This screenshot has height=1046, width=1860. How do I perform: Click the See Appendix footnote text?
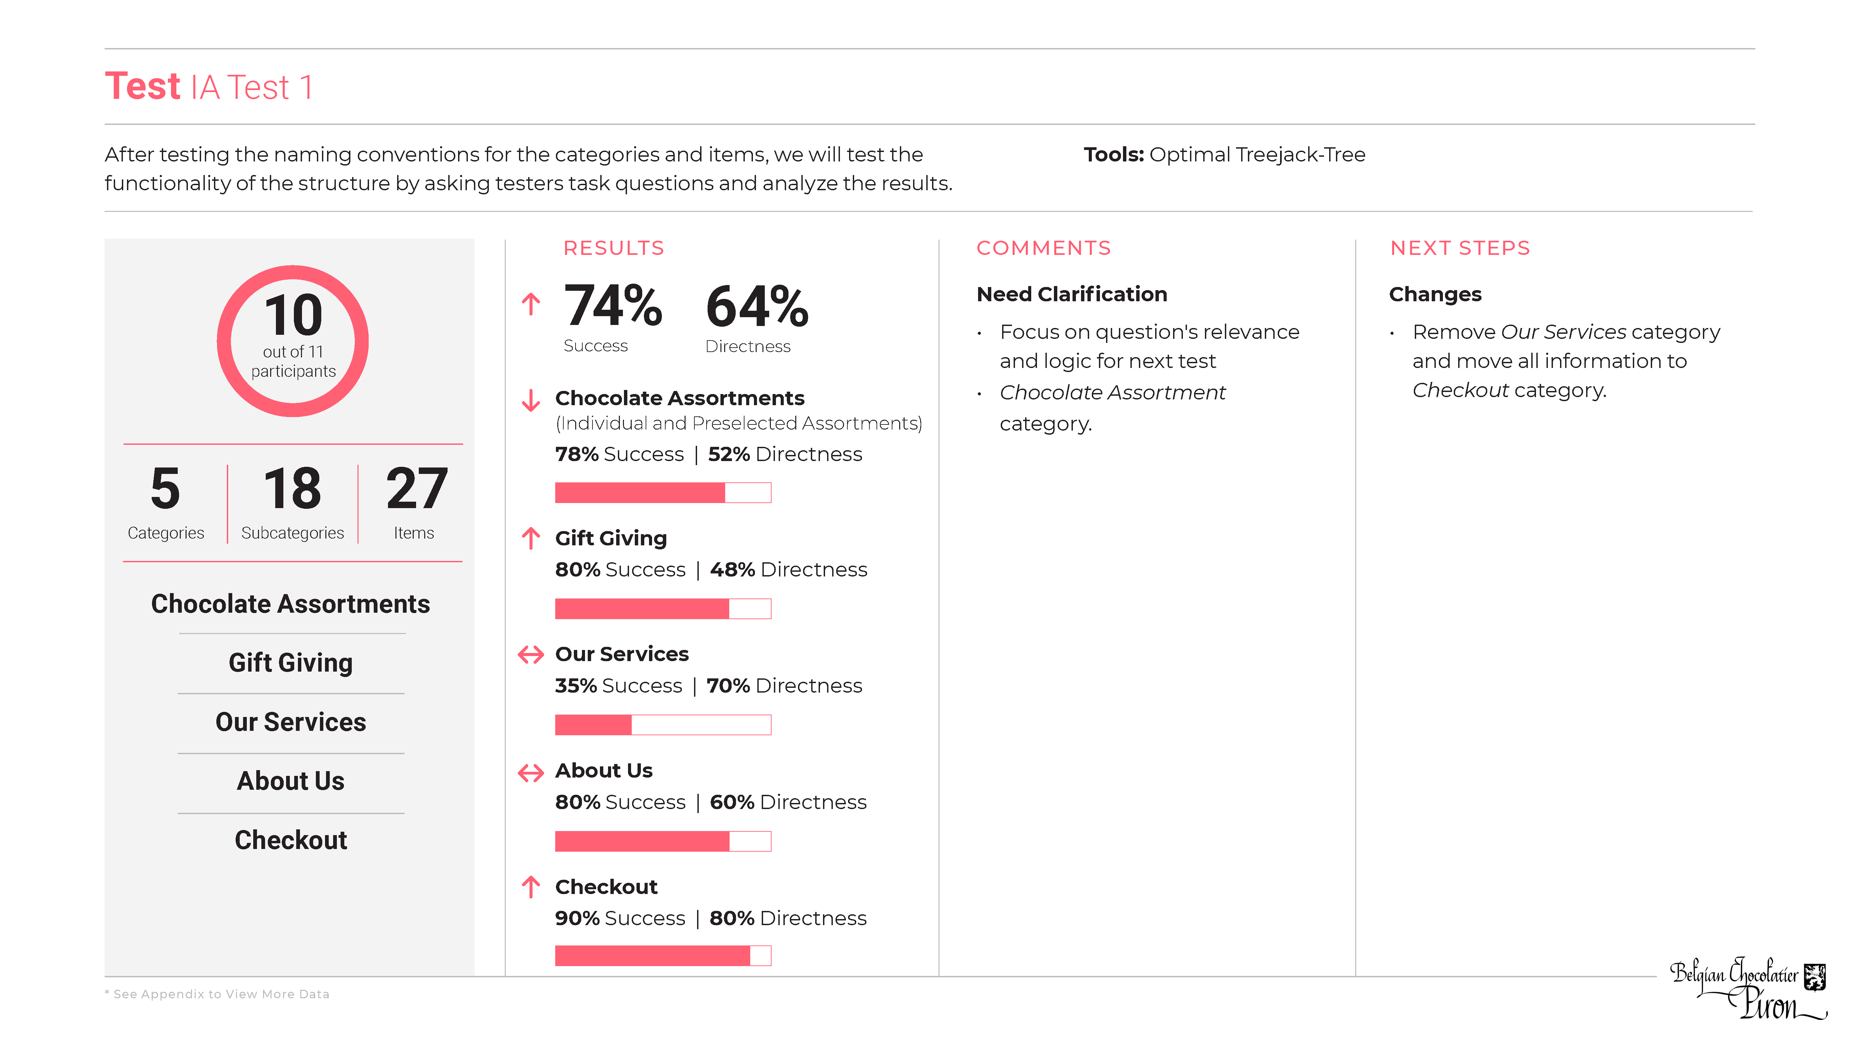[x=217, y=994]
